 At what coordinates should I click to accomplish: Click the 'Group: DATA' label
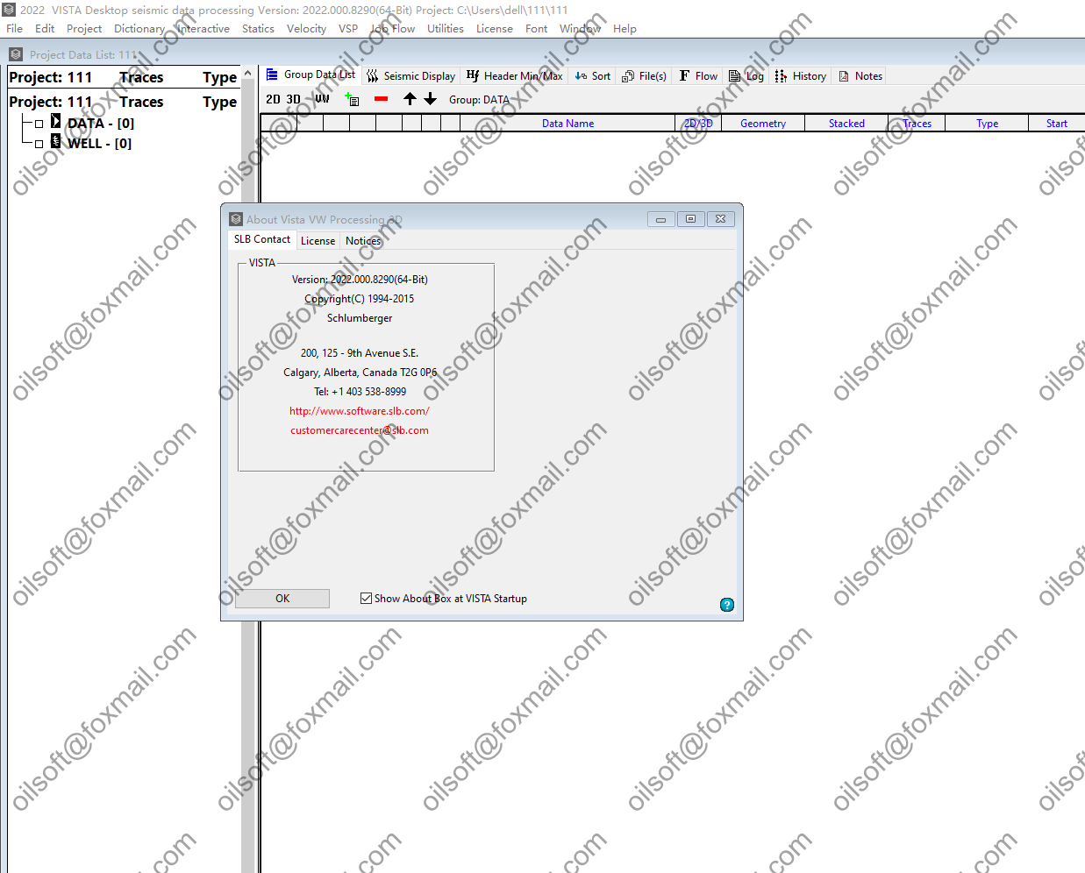[x=479, y=100]
